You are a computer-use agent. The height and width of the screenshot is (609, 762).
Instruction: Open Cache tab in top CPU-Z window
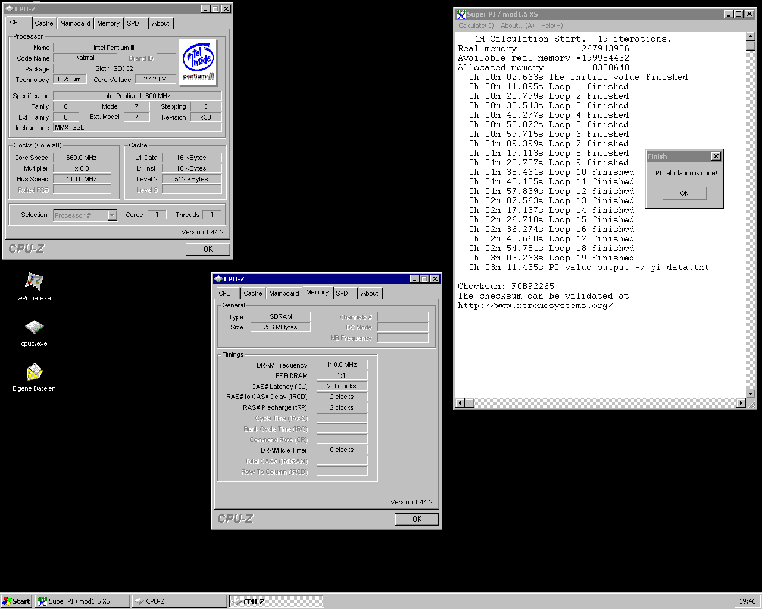pos(43,23)
